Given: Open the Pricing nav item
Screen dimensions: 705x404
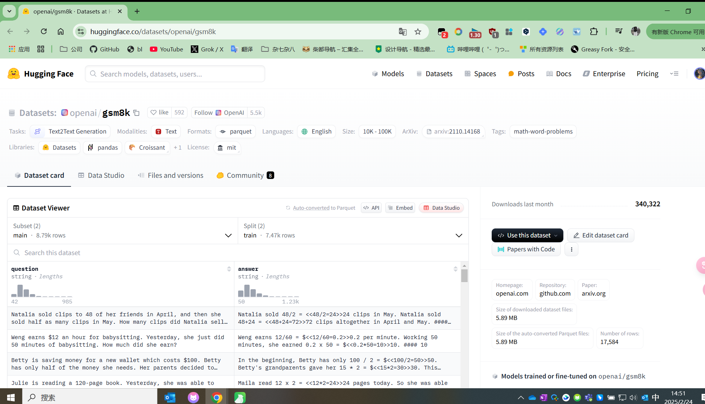Looking at the screenshot, I should (x=647, y=74).
